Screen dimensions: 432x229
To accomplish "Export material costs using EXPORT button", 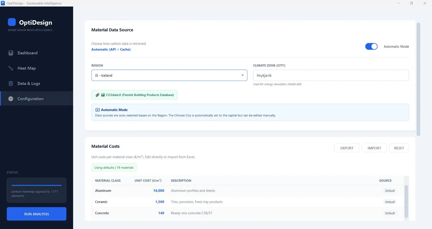I will point(347,148).
